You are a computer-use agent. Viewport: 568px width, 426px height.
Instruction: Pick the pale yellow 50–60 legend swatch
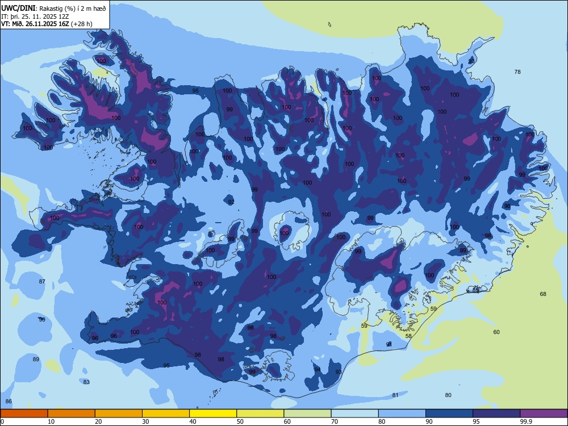tap(261, 414)
